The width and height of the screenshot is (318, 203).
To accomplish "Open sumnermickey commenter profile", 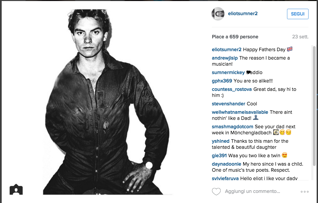I will coord(228,72).
